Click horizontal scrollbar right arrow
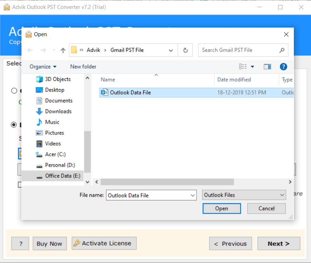 click(x=290, y=182)
